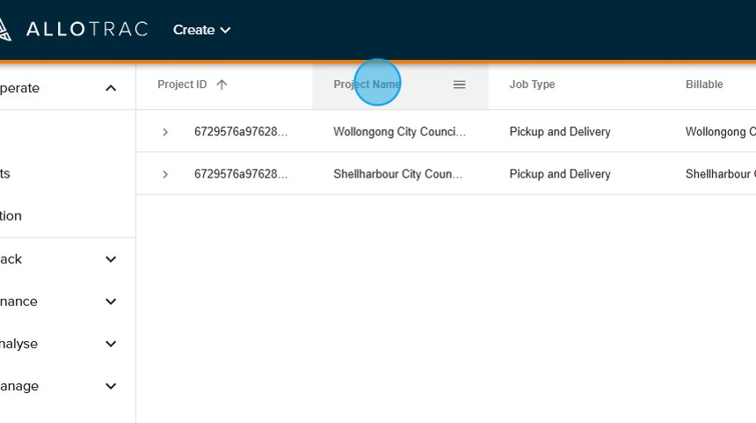Click the Project ID cell in Shellharbour row
The image size is (756, 423).
pos(241,174)
